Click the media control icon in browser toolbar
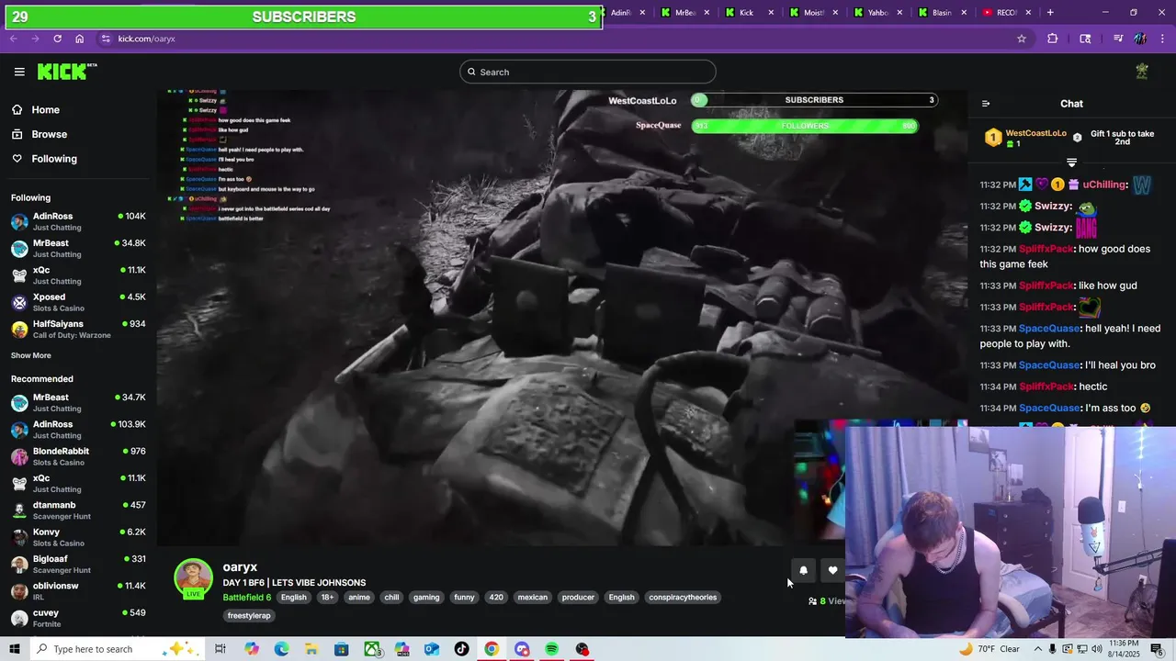Image resolution: width=1176 pixels, height=661 pixels. 1118,39
